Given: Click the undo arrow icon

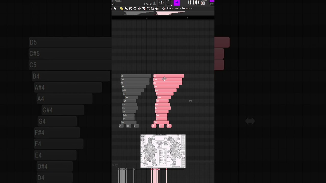Looking at the screenshot, I should [115, 9].
